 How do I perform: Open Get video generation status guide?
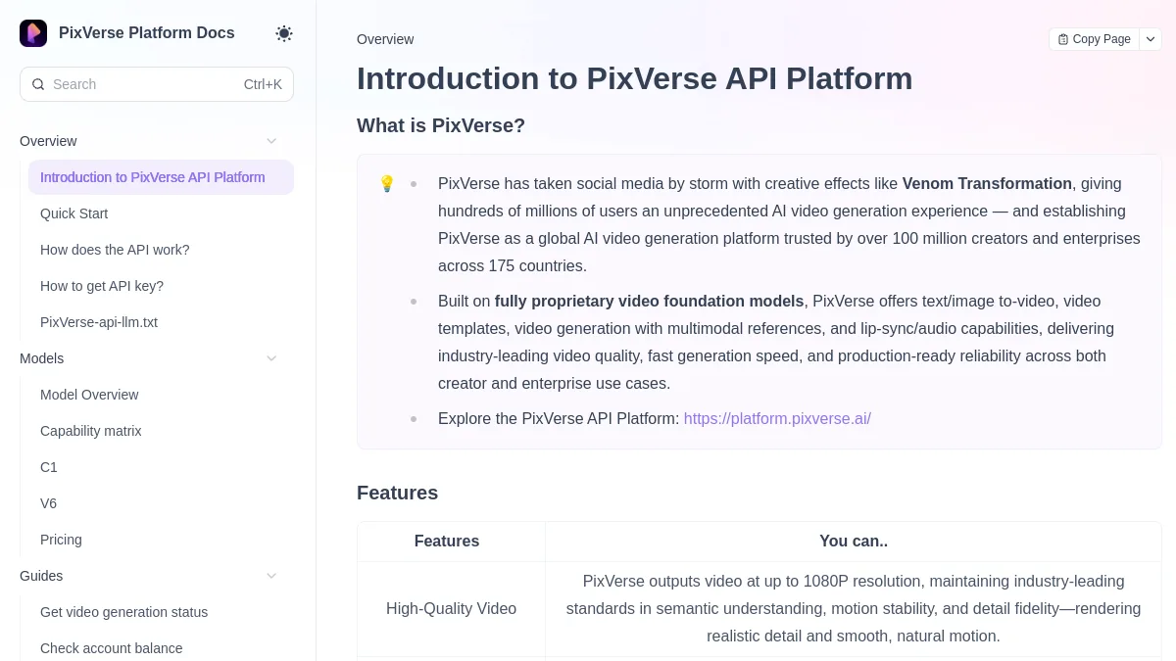[x=161, y=612]
